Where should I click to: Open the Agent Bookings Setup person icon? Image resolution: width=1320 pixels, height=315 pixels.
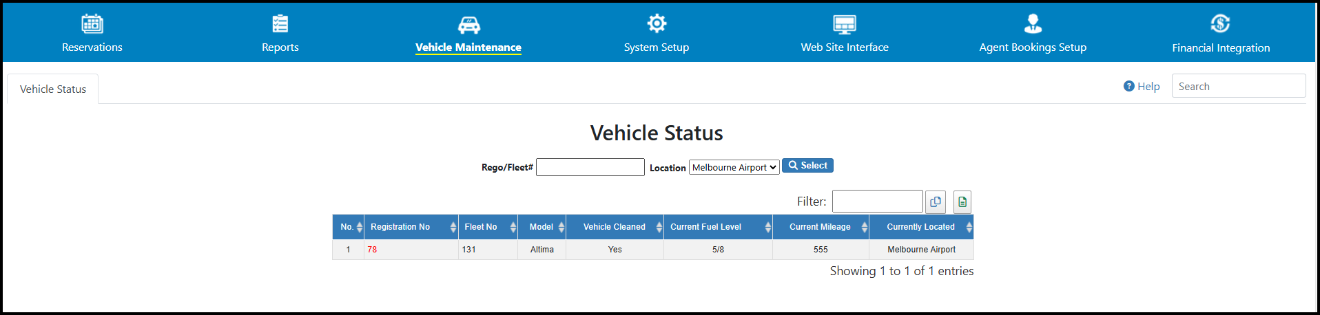tap(1033, 24)
